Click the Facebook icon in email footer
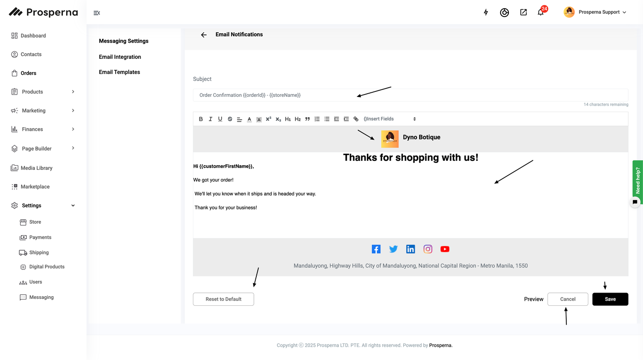 [x=376, y=249]
